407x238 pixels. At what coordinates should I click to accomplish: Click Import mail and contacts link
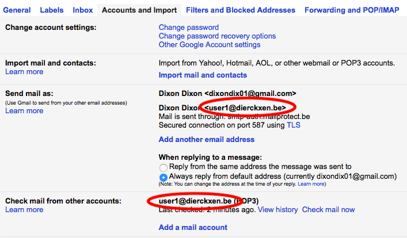[203, 75]
